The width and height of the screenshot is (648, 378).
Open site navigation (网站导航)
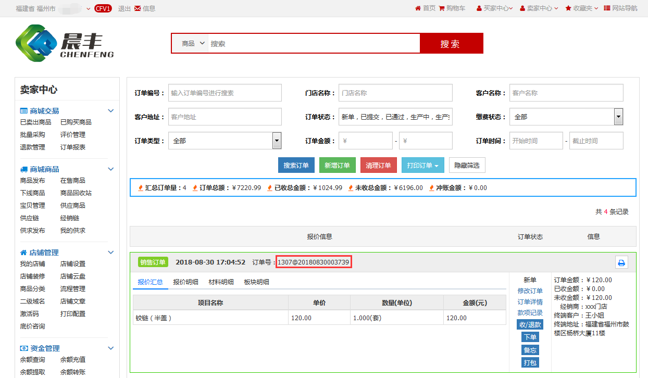click(x=620, y=8)
